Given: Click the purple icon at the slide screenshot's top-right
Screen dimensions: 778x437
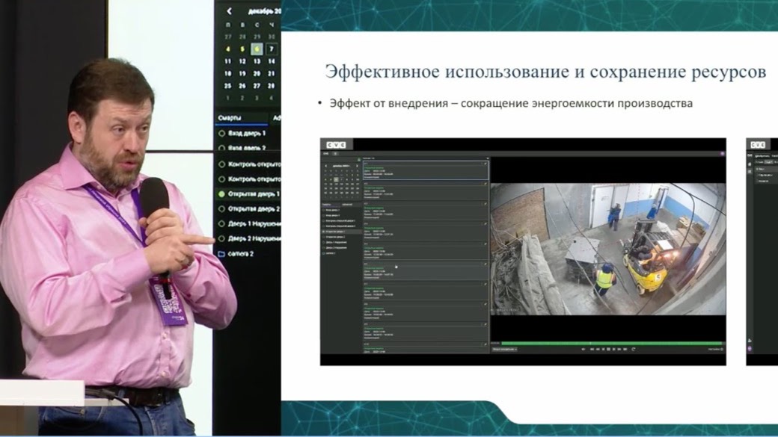Looking at the screenshot, I should coord(723,154).
